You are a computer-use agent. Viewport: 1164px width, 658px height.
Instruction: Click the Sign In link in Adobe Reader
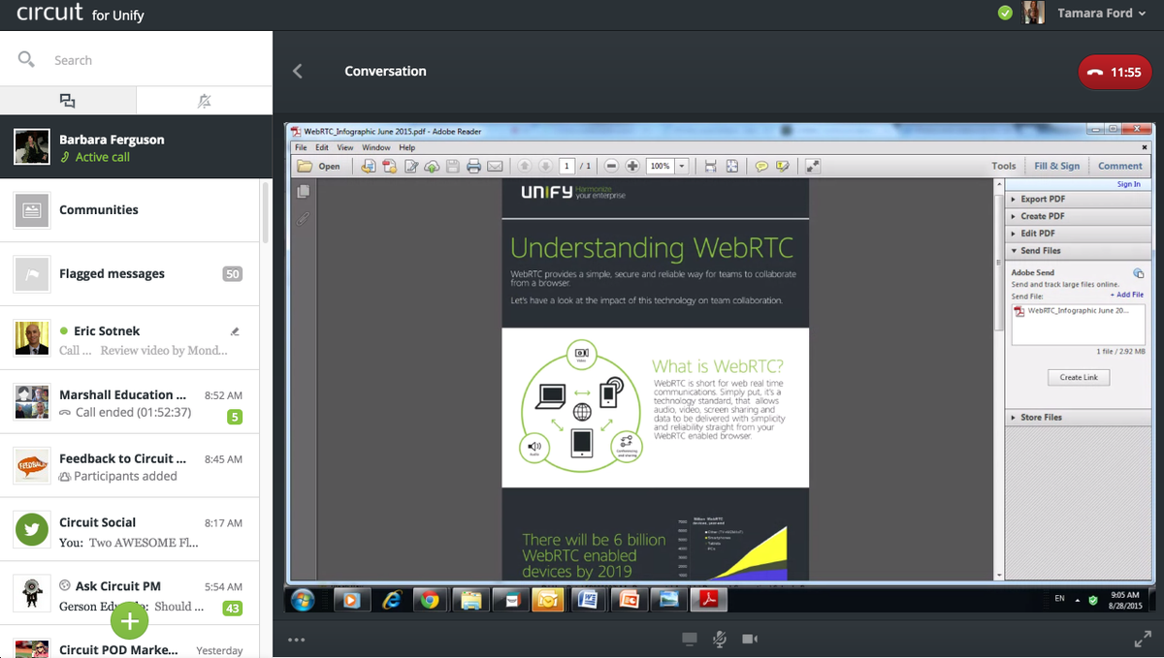click(x=1129, y=184)
